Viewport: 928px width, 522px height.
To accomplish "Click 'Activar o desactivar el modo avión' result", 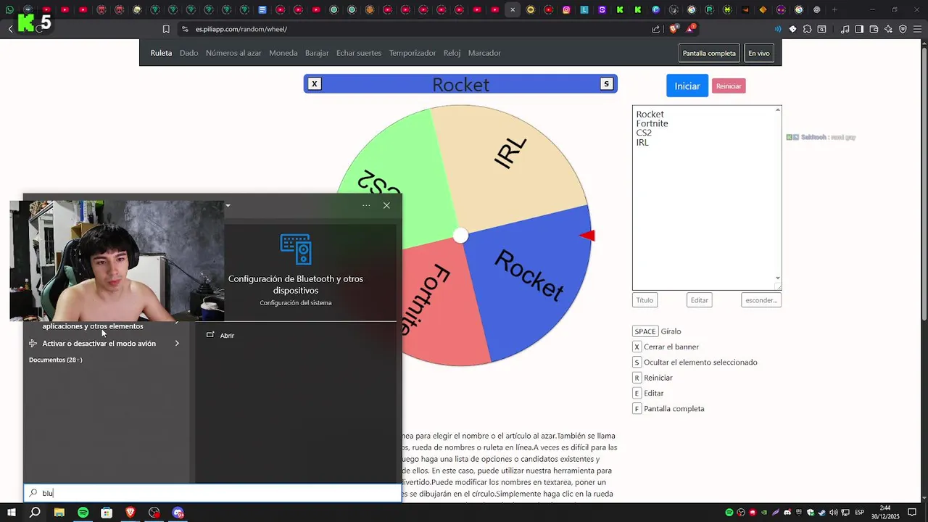I will click(99, 344).
